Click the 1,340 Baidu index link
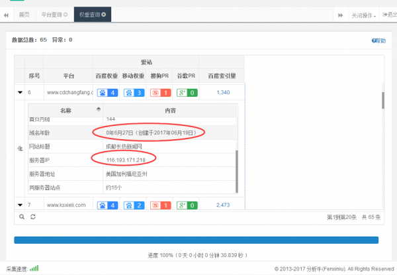This screenshot has width=397, height=275. pyautogui.click(x=223, y=92)
